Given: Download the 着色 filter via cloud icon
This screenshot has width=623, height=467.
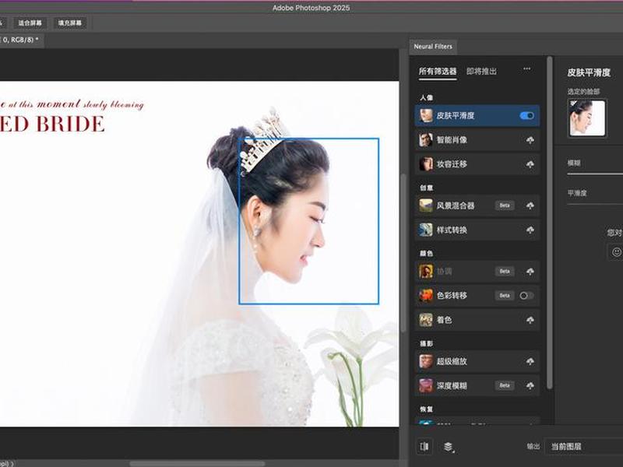Looking at the screenshot, I should coord(530,320).
